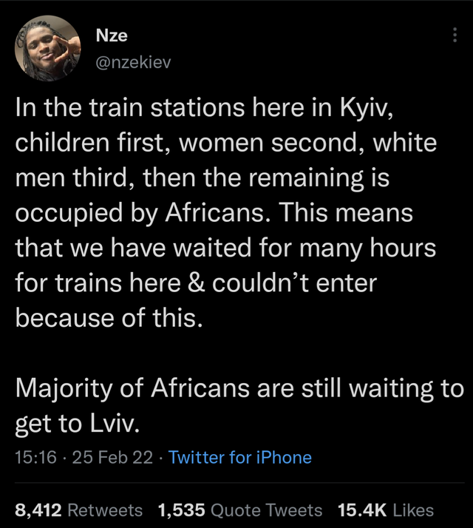Click the 1,535 quote count number
Screen dimensions: 473x528
click(x=182, y=510)
